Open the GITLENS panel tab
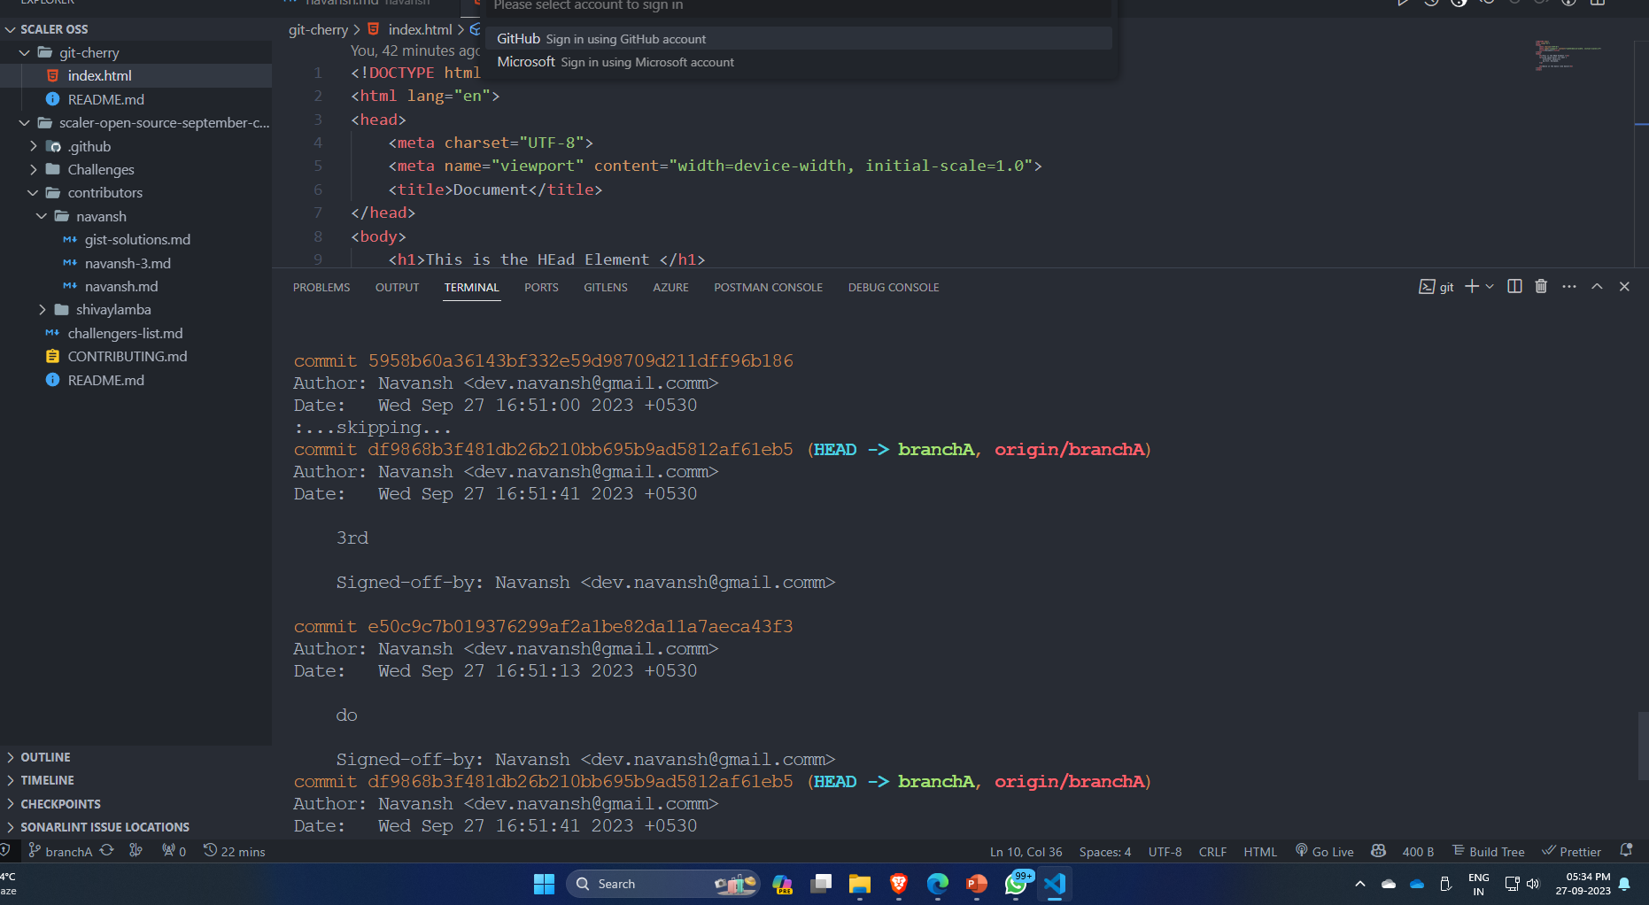This screenshot has height=905, width=1649. point(606,287)
